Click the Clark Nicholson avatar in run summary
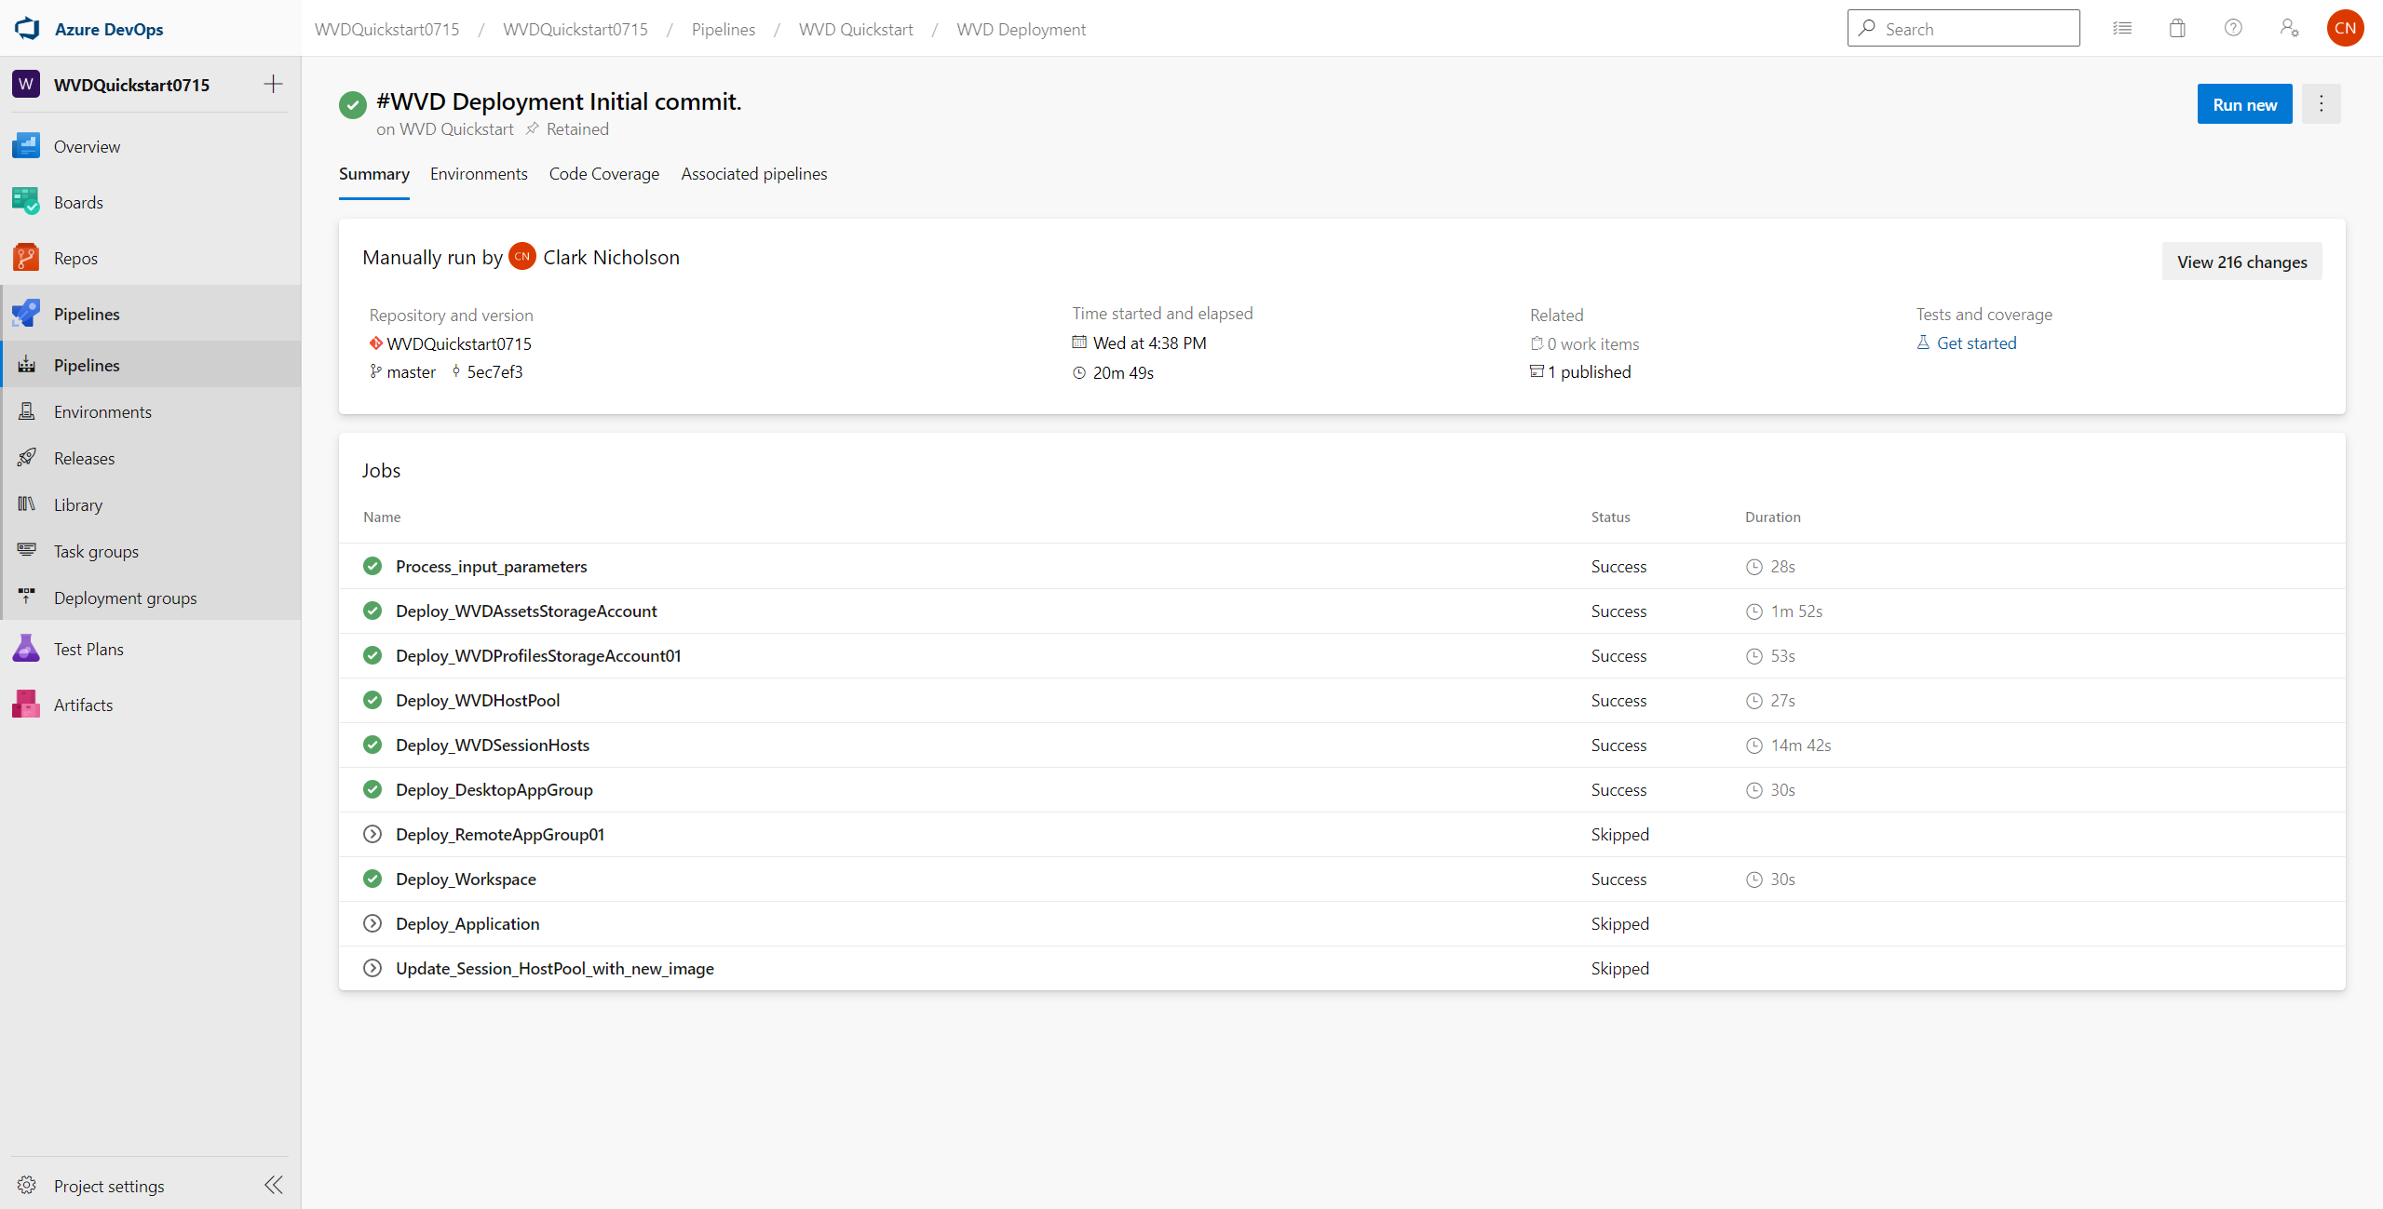This screenshot has height=1209, width=2383. [x=522, y=256]
